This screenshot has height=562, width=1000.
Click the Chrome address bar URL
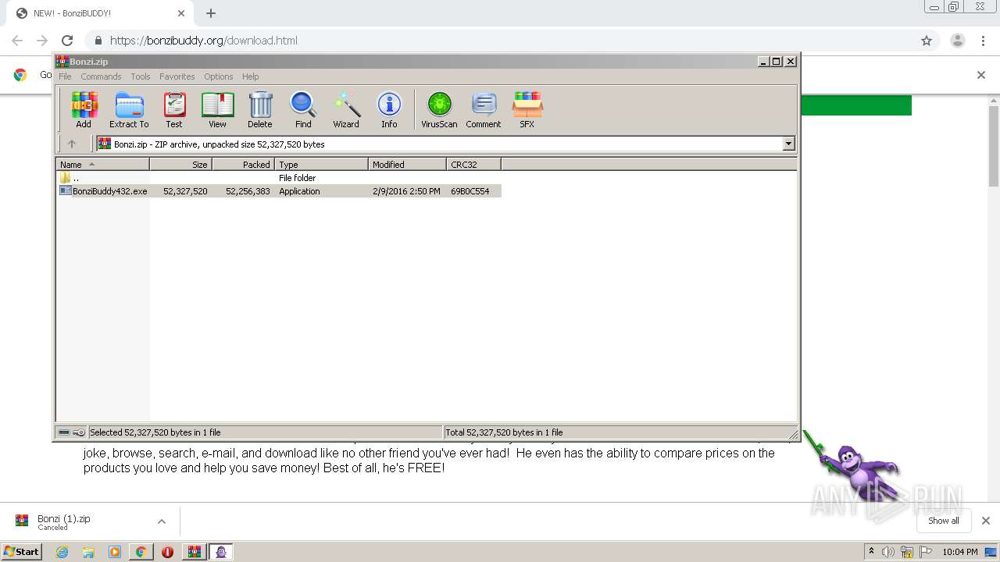pos(204,41)
